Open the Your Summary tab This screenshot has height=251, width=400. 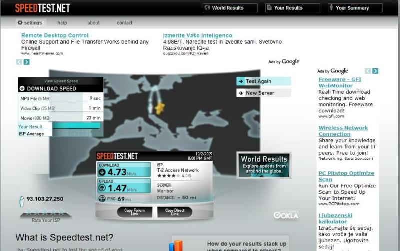pos(355,8)
